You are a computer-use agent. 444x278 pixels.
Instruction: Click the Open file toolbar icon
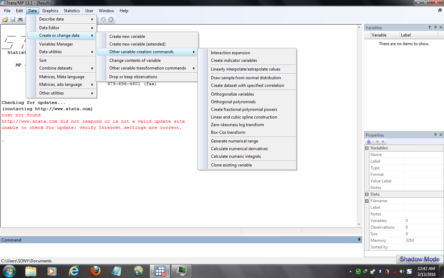(5, 19)
